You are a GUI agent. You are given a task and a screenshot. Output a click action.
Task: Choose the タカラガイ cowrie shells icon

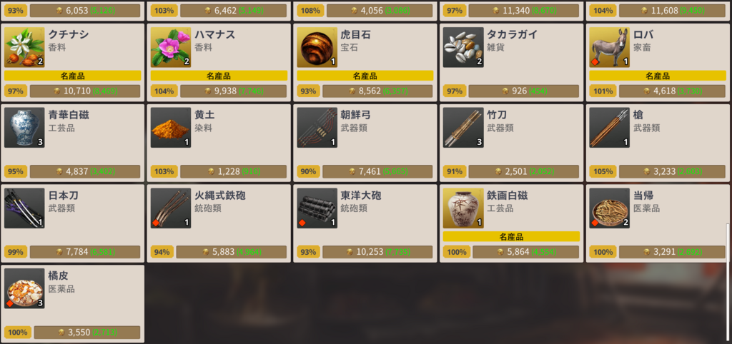pyautogui.click(x=463, y=47)
